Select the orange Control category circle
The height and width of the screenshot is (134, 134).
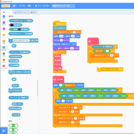pos(4,41)
